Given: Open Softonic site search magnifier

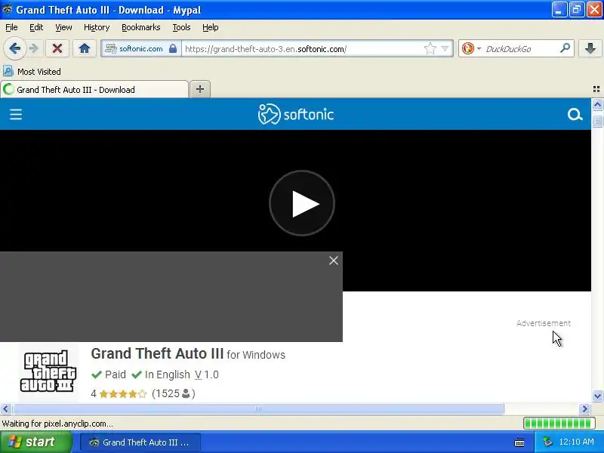Looking at the screenshot, I should [575, 115].
